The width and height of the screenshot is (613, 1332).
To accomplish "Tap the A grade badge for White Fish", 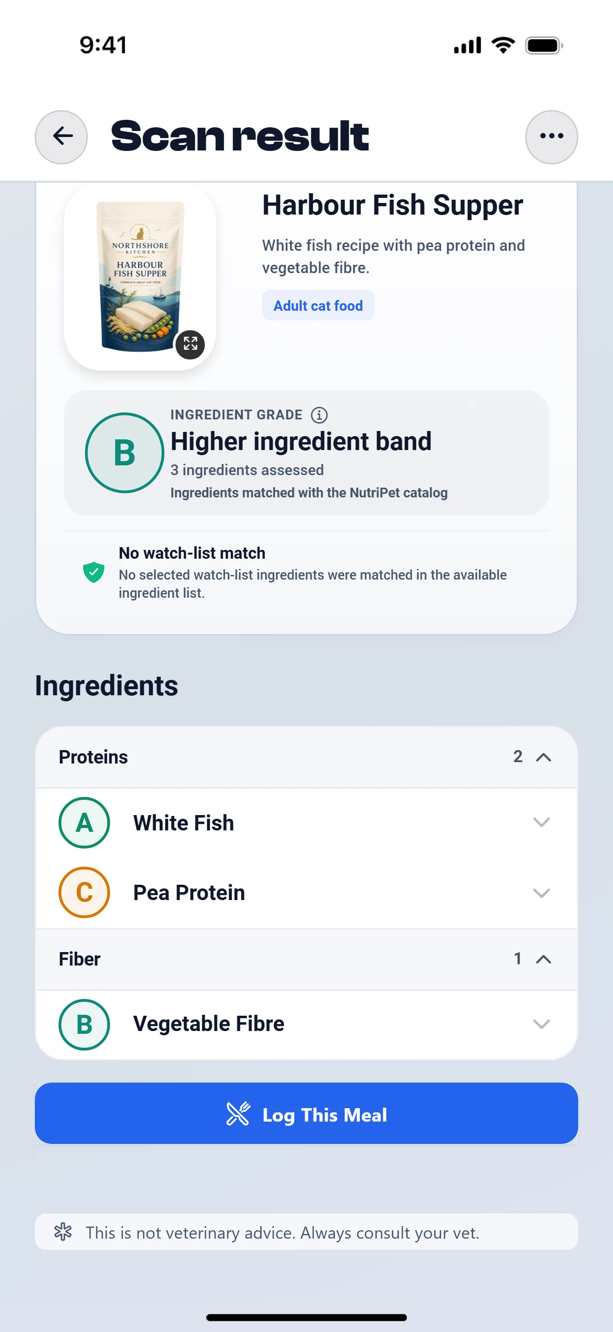I will [x=84, y=822].
